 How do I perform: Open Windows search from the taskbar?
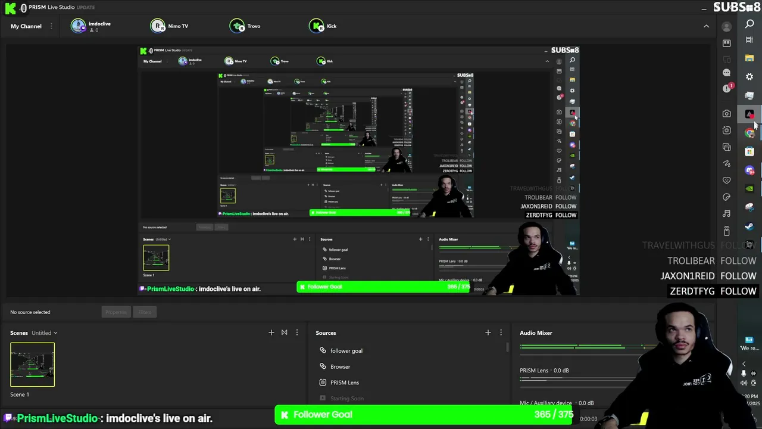tap(749, 24)
